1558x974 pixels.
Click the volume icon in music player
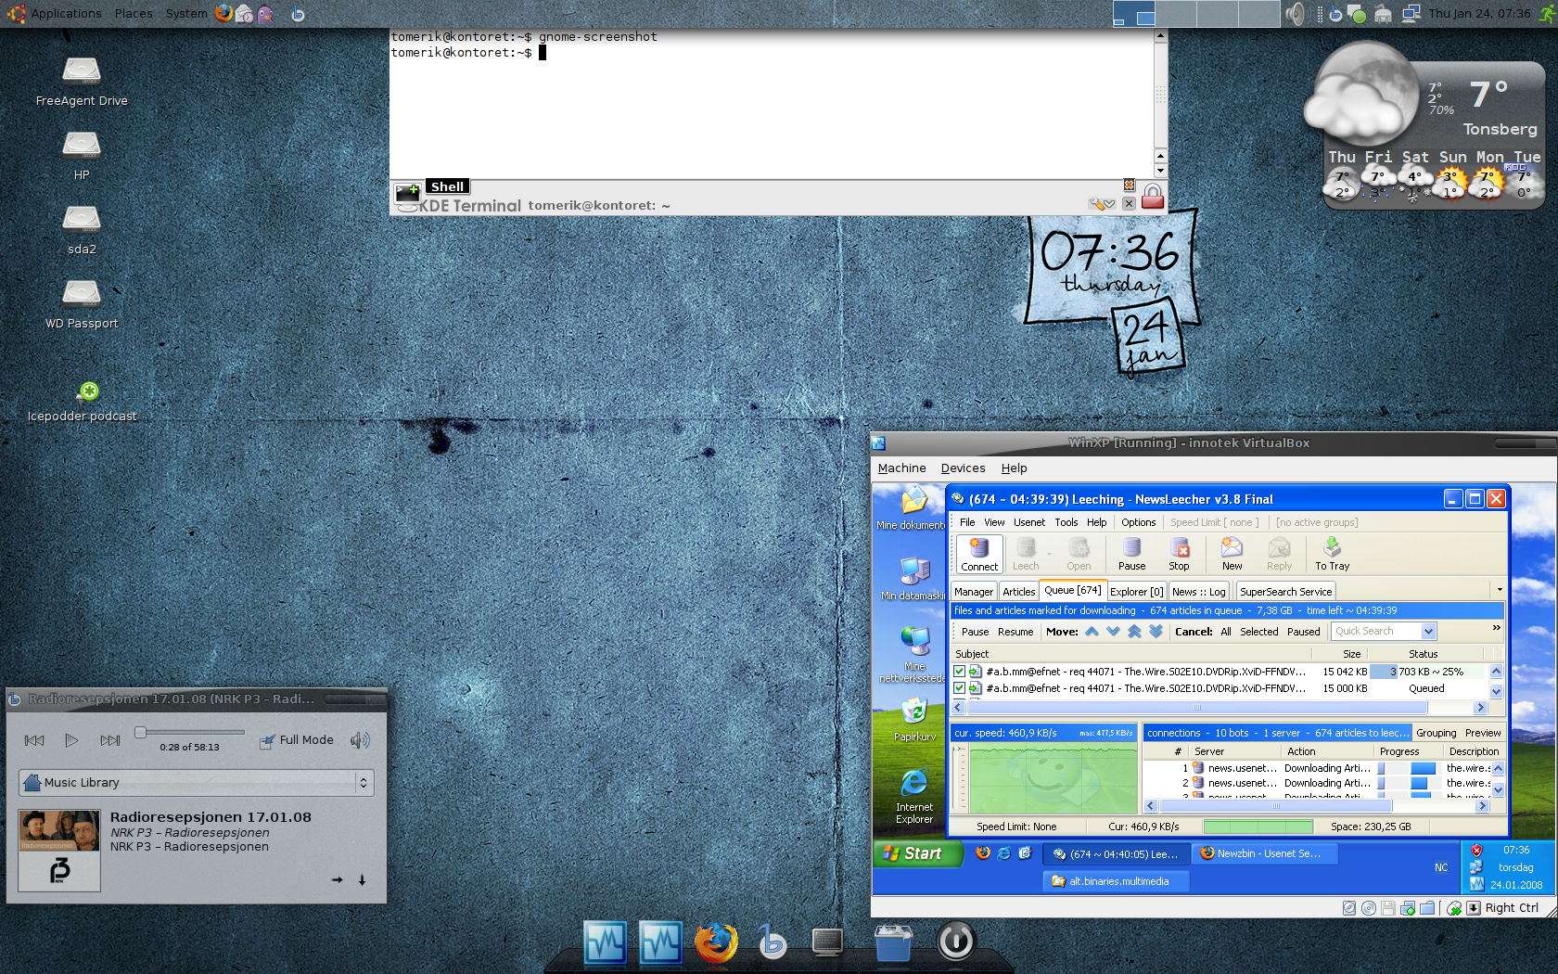coord(360,739)
